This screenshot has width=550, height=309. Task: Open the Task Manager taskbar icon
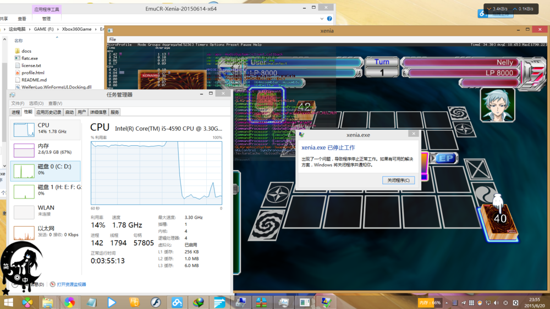click(x=283, y=302)
